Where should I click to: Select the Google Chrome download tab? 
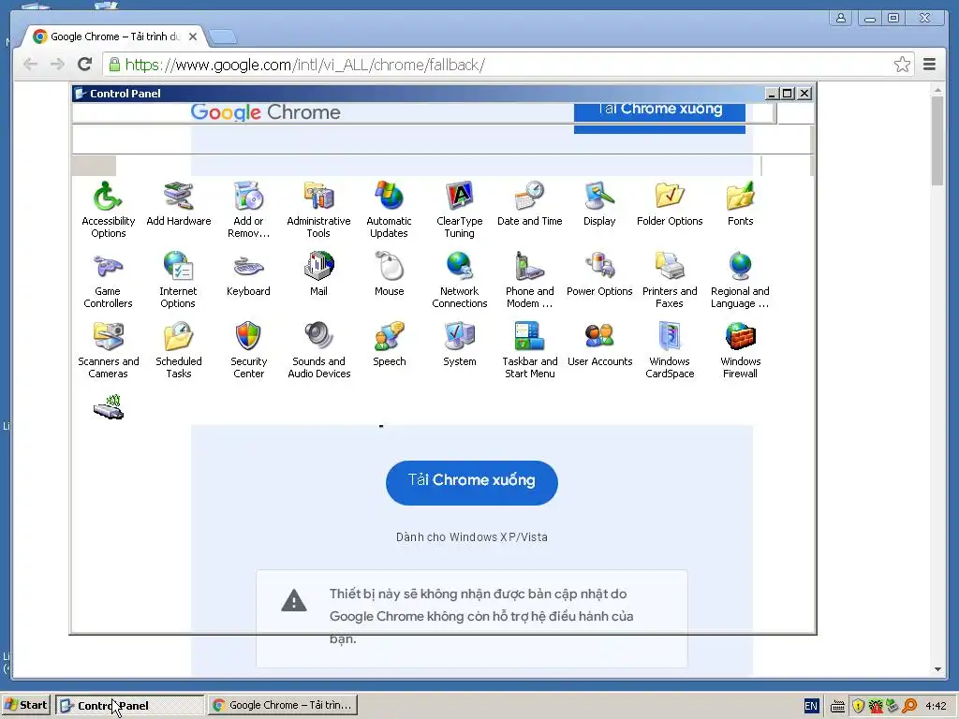[x=114, y=37]
